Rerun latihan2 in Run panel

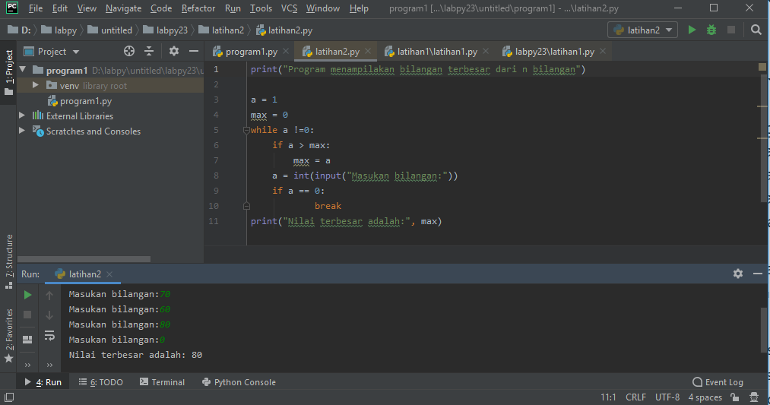27,295
